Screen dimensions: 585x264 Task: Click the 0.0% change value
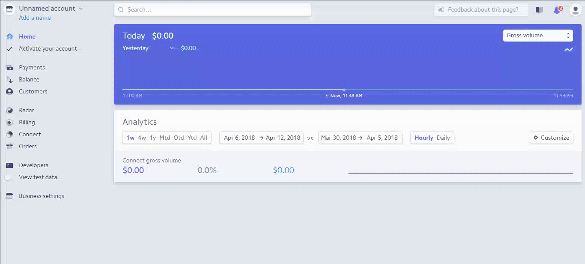(207, 170)
